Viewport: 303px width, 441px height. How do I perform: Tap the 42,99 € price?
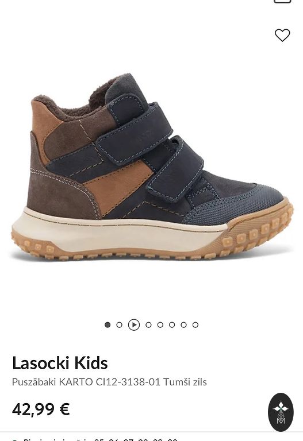pyautogui.click(x=41, y=409)
